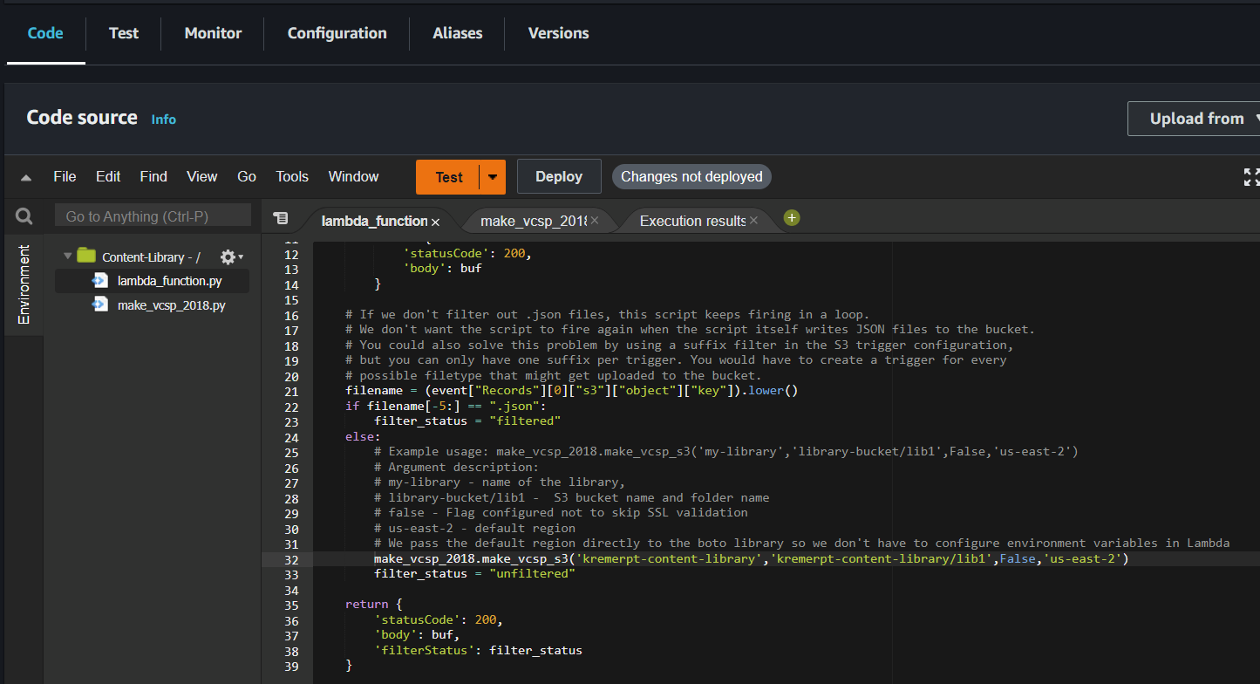Image resolution: width=1260 pixels, height=684 pixels.
Task: Click the Content-Library folder icon
Action: tap(85, 256)
